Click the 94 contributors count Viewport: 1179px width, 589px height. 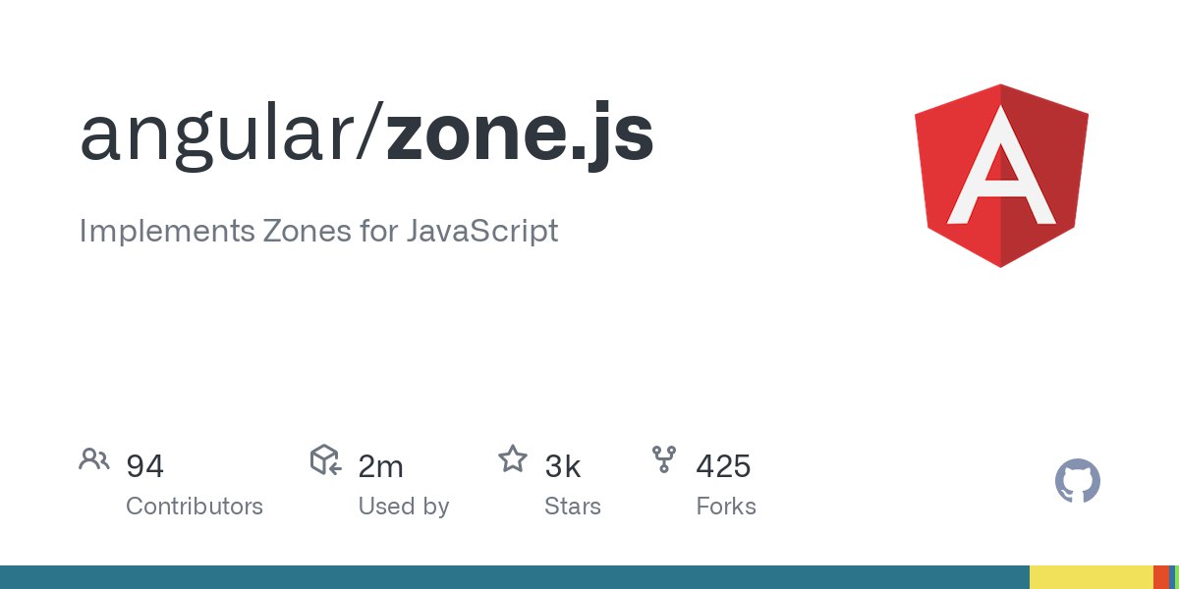coord(144,466)
